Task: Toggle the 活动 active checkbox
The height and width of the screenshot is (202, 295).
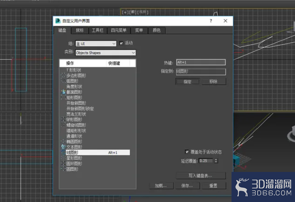Action: (x=121, y=43)
